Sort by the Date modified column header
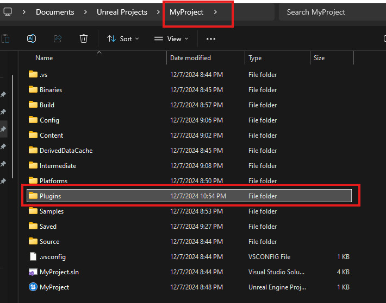Viewport: 386px width, 303px height. click(190, 58)
